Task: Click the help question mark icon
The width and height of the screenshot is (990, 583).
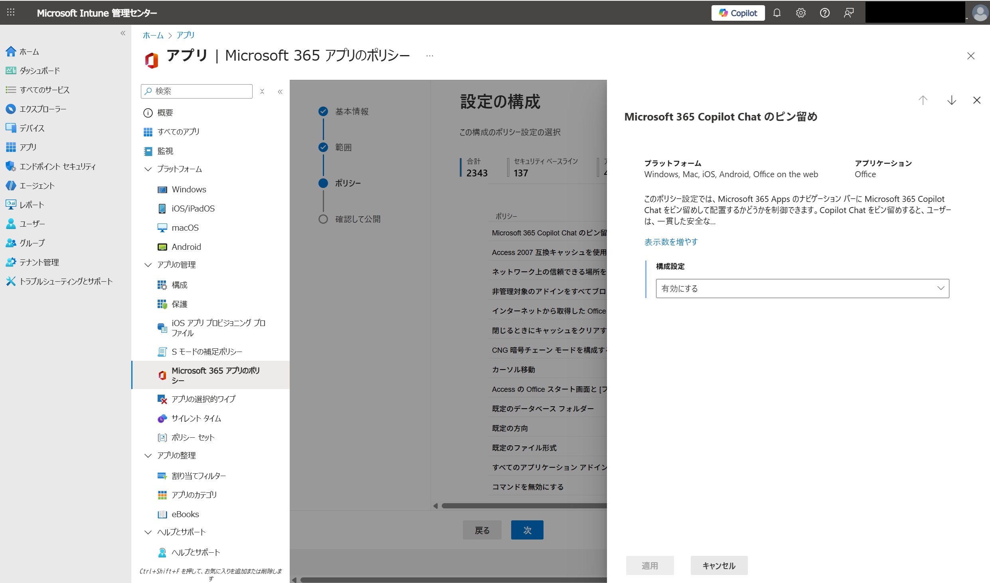Action: [824, 13]
